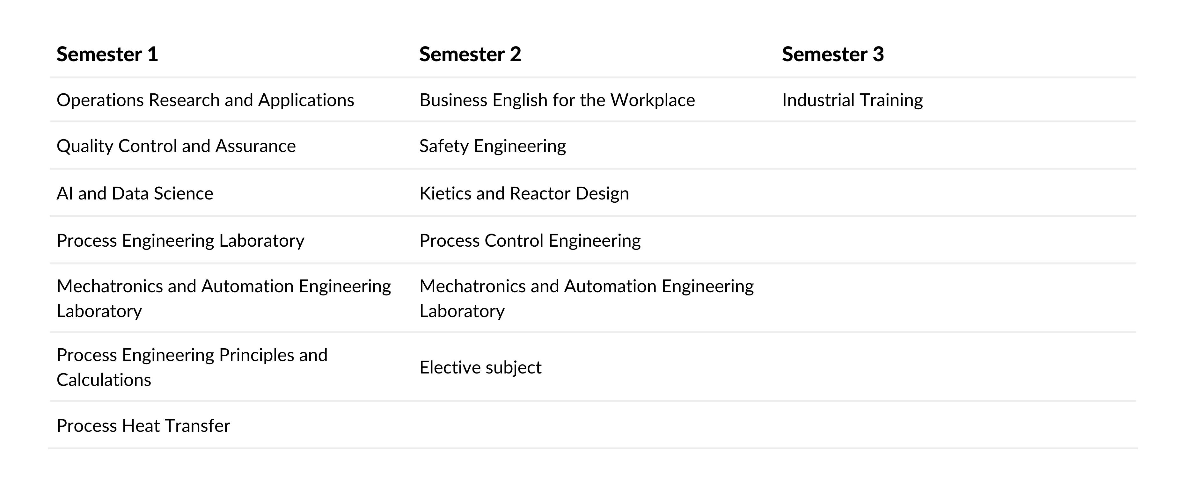Select Process Engineering Laboratory in Semester 1

pos(180,241)
